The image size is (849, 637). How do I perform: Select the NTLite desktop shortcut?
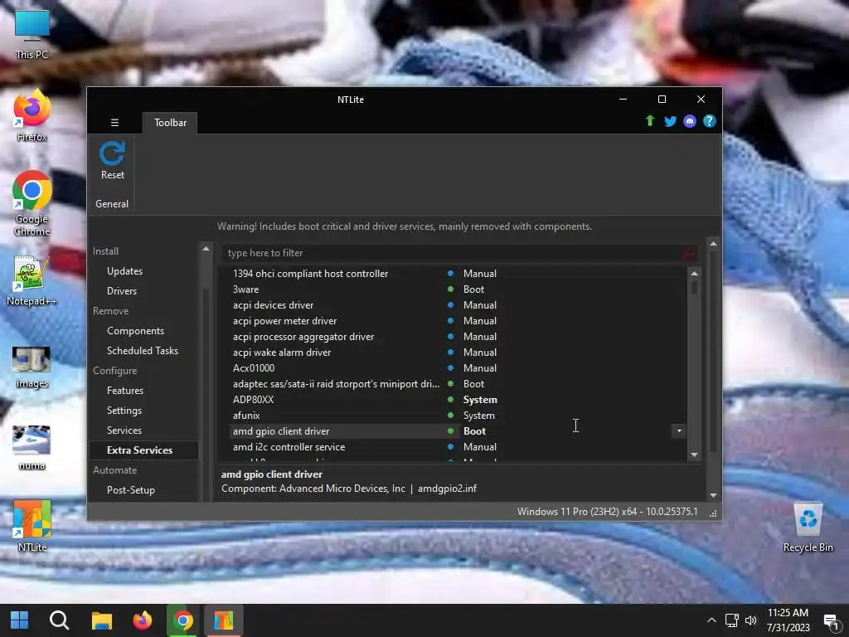32,525
